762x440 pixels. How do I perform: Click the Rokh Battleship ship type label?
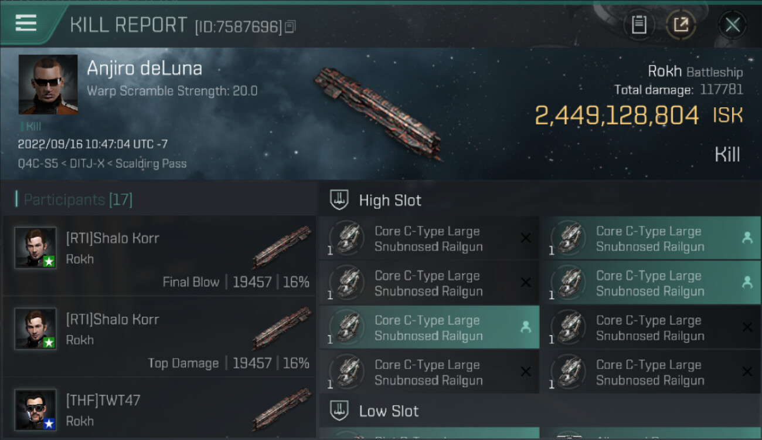click(x=695, y=72)
